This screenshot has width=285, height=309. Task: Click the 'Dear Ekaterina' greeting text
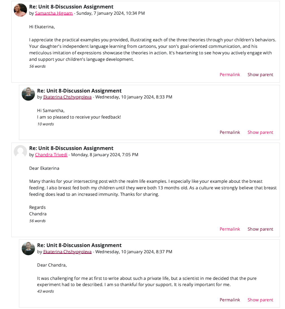44,168
